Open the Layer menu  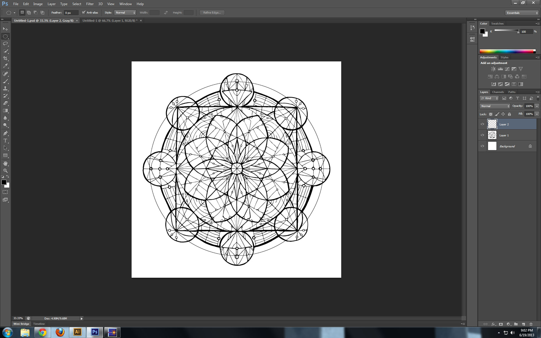(x=51, y=4)
